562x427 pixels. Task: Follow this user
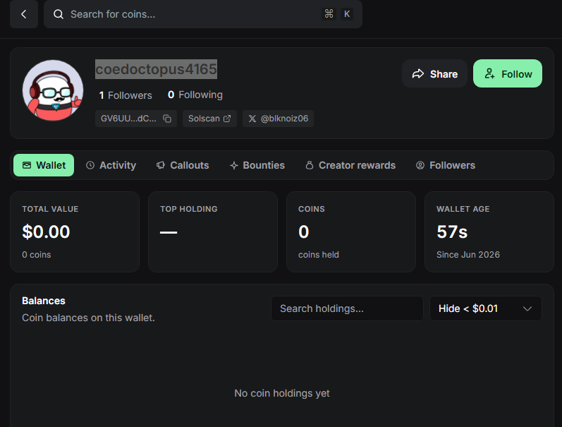508,73
